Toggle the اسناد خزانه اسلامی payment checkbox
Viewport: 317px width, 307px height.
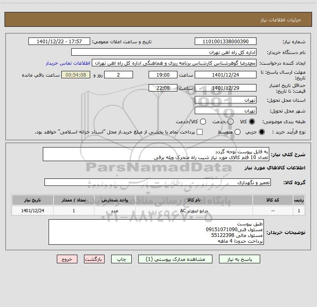point(200,132)
